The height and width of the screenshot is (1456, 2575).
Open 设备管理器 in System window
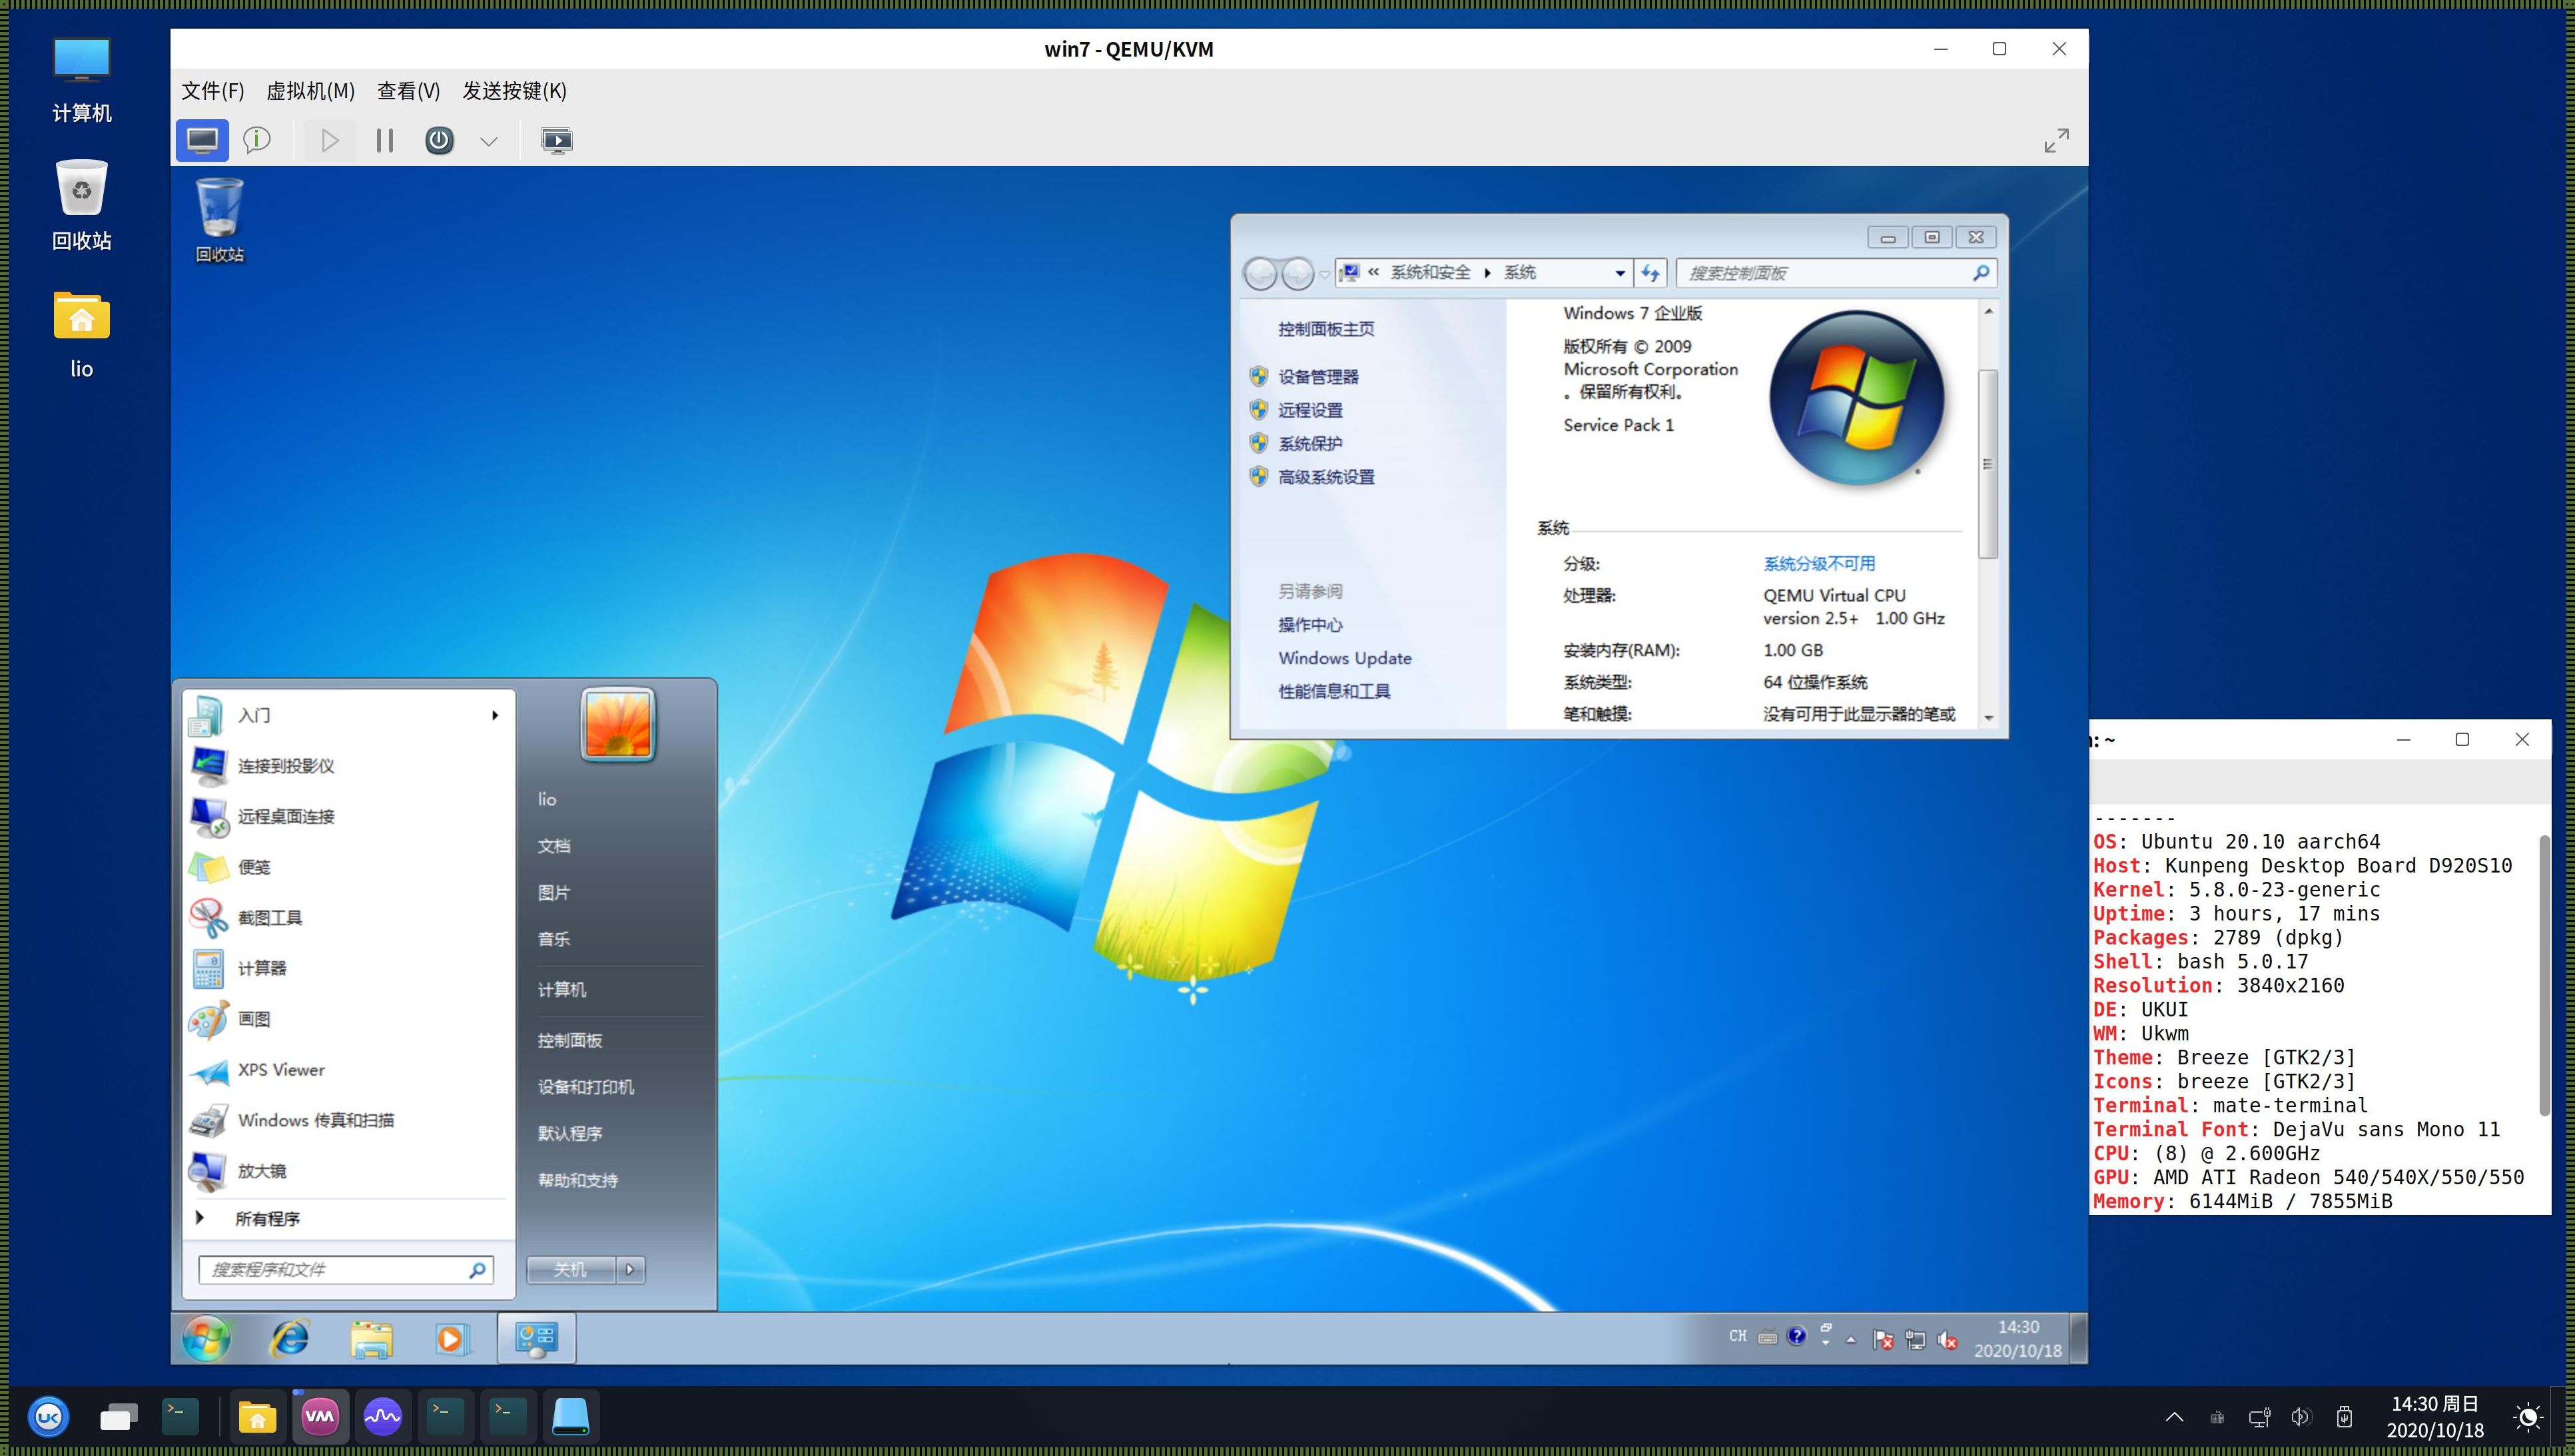[1318, 377]
